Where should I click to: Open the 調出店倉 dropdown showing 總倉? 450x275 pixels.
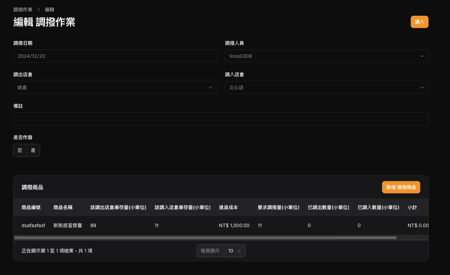tap(115, 87)
